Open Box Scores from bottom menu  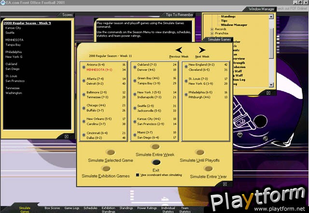point(52,208)
